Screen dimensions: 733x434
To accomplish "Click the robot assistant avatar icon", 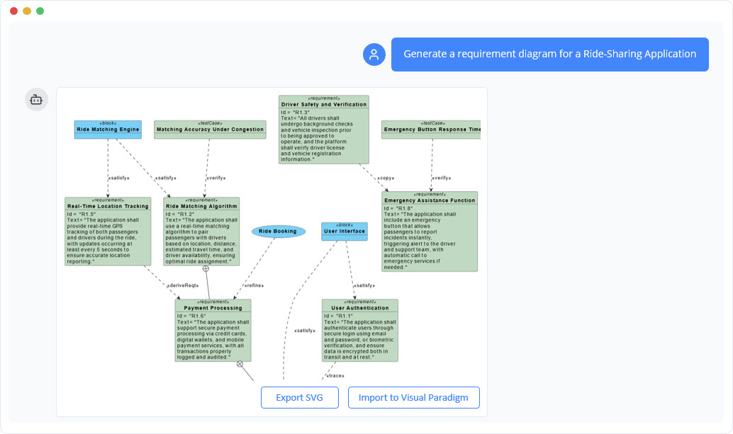I will coord(36,99).
